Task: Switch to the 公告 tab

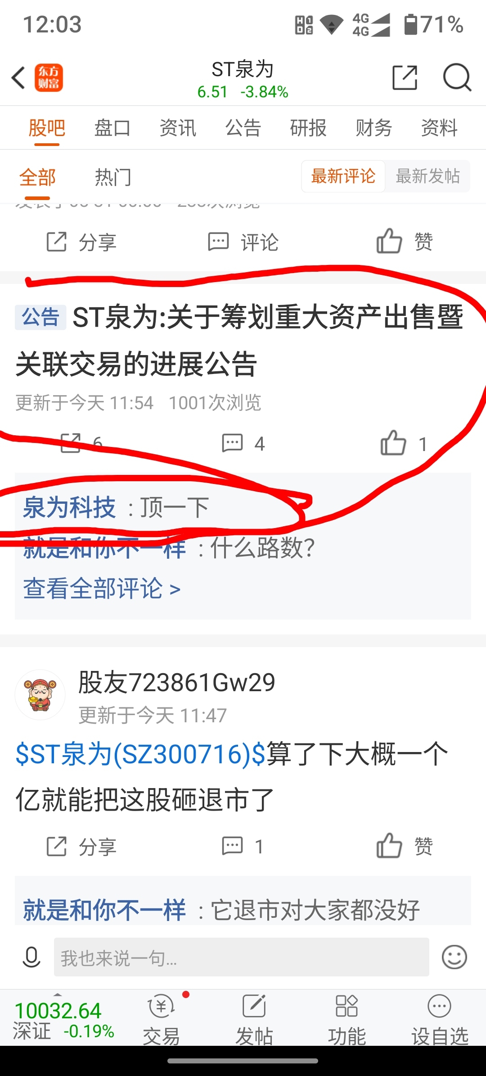Action: [x=243, y=128]
